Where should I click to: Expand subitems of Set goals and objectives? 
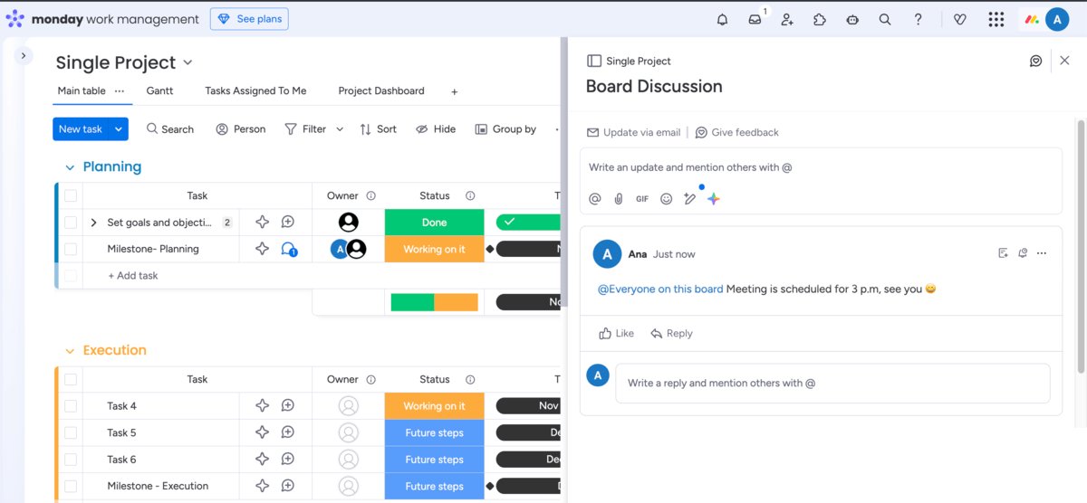pos(93,223)
